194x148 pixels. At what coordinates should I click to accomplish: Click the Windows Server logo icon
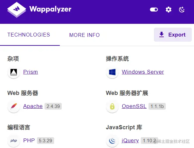[x=112, y=72]
